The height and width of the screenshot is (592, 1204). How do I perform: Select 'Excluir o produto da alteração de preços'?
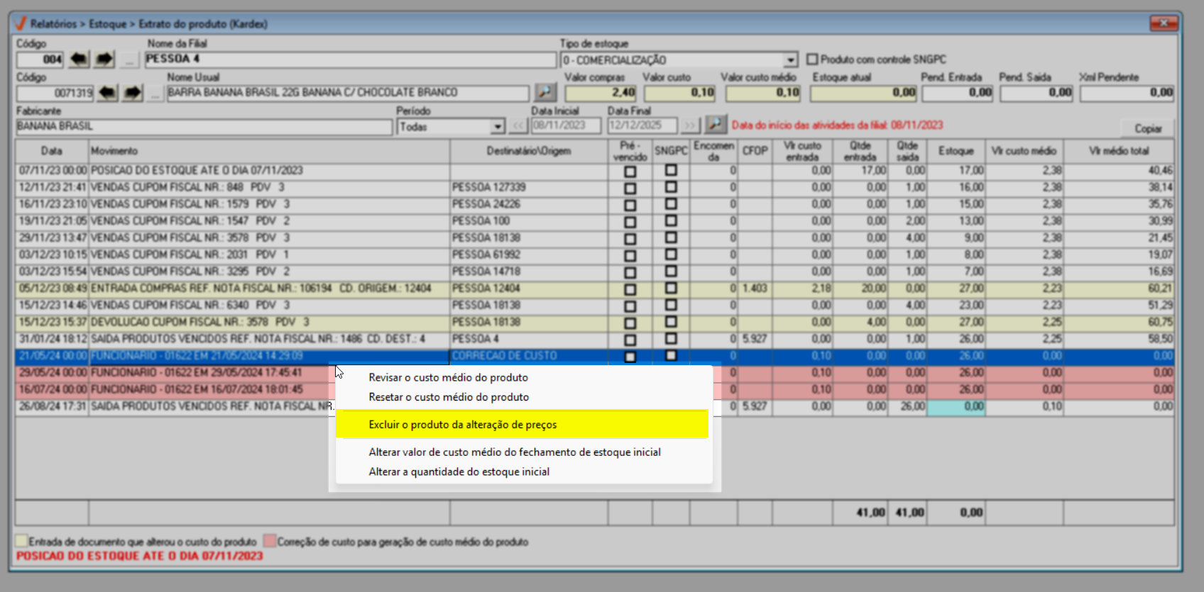point(462,425)
